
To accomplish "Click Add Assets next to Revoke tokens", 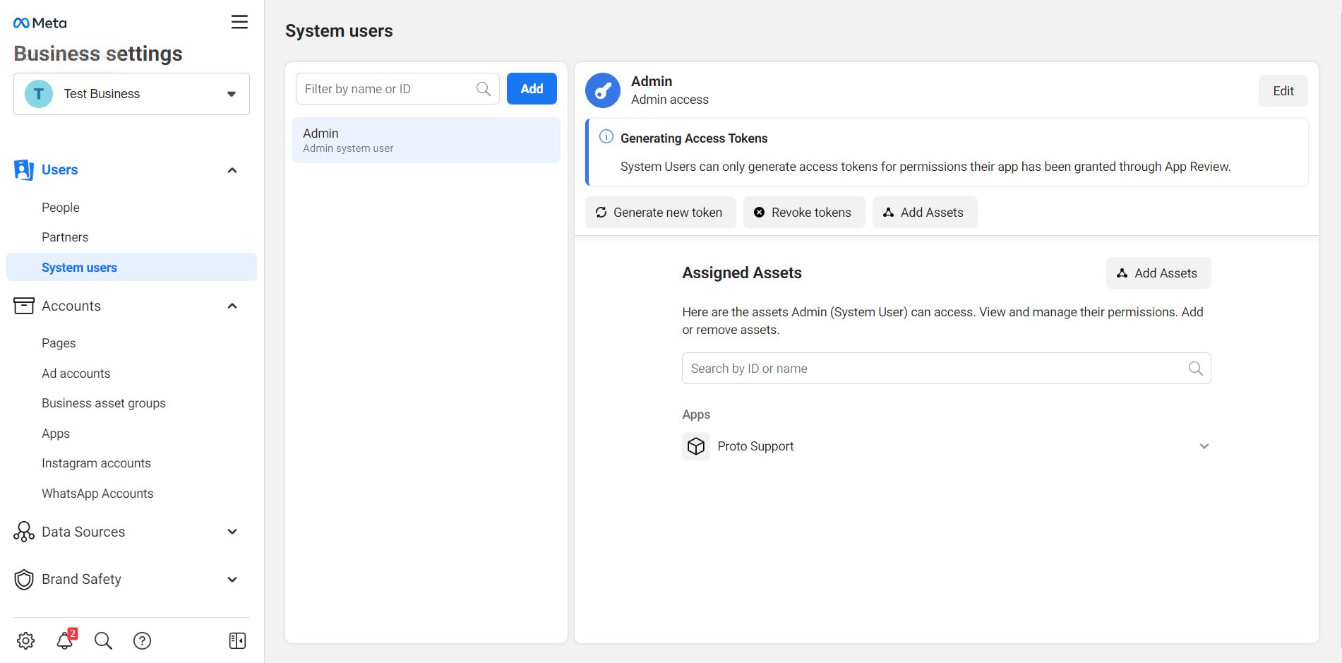I will click(x=925, y=213).
